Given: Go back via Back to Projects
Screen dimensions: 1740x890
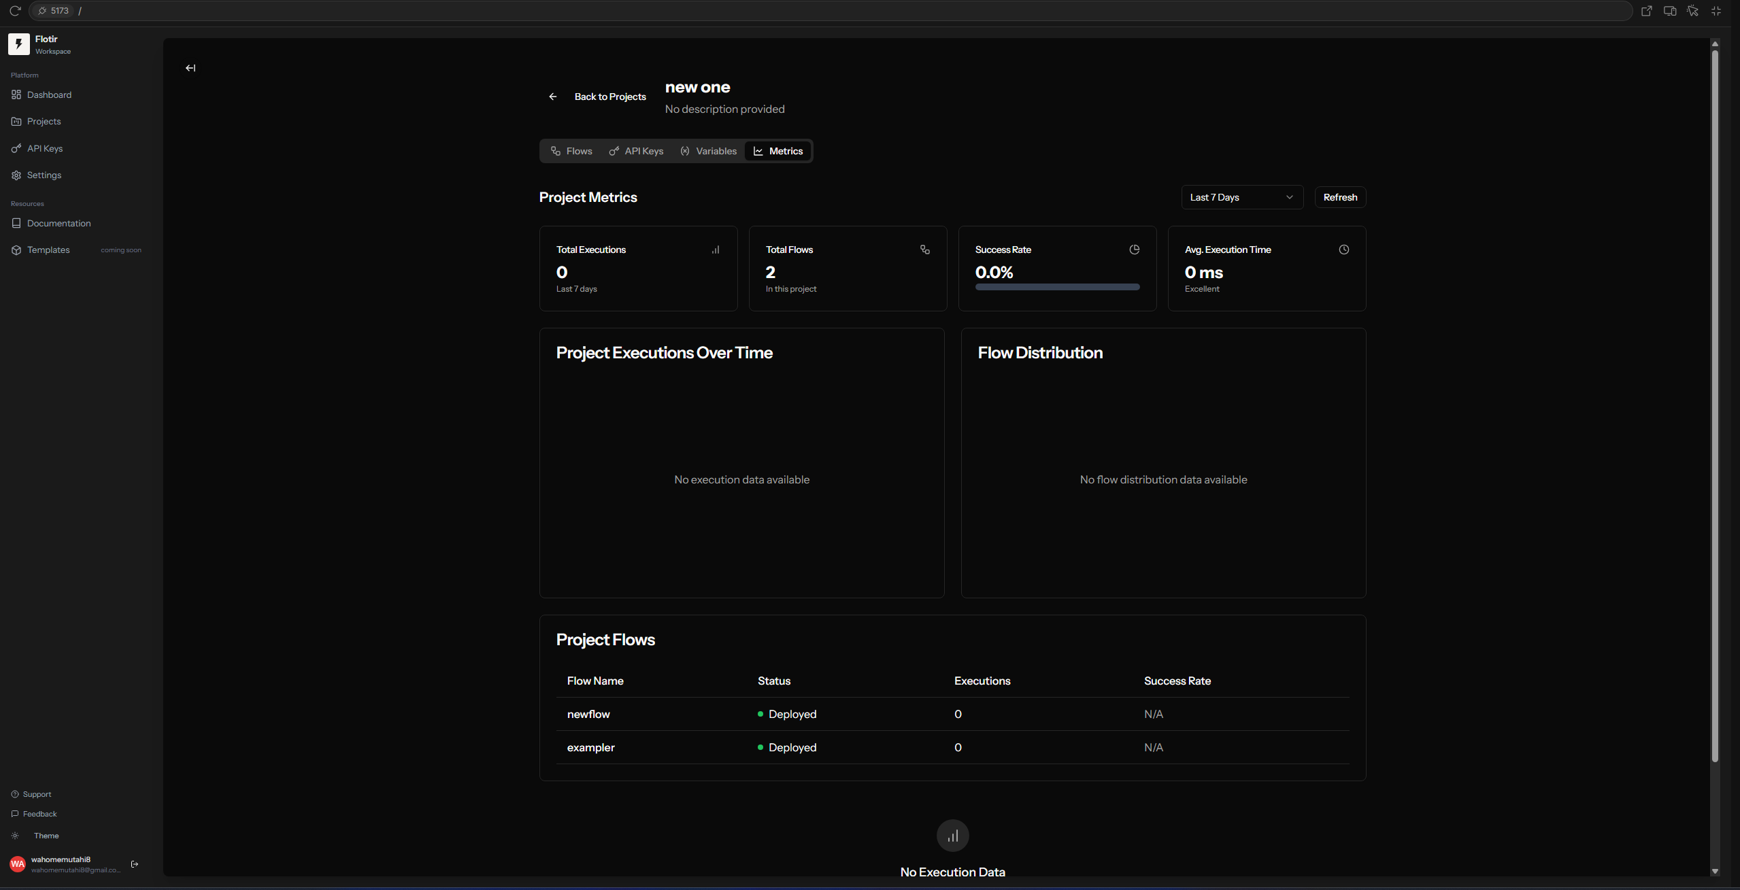Looking at the screenshot, I should pyautogui.click(x=597, y=97).
